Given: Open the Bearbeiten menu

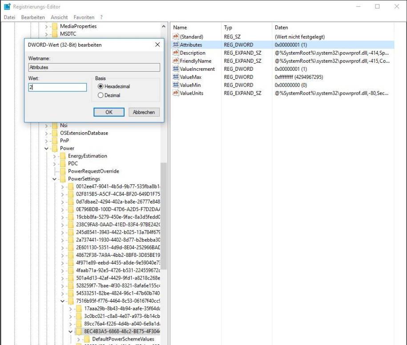Looking at the screenshot, I should coord(33,17).
